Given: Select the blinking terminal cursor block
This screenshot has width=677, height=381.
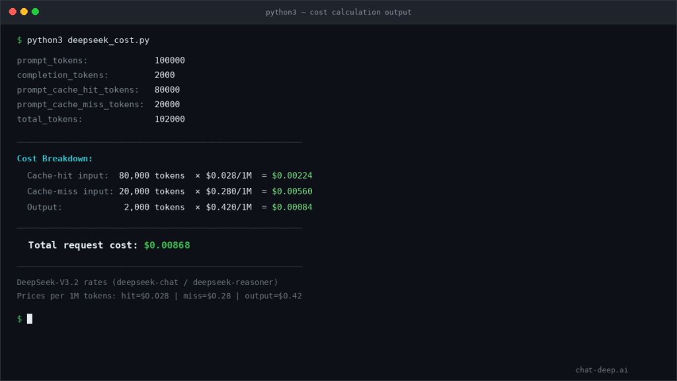Looking at the screenshot, I should click(x=28, y=319).
